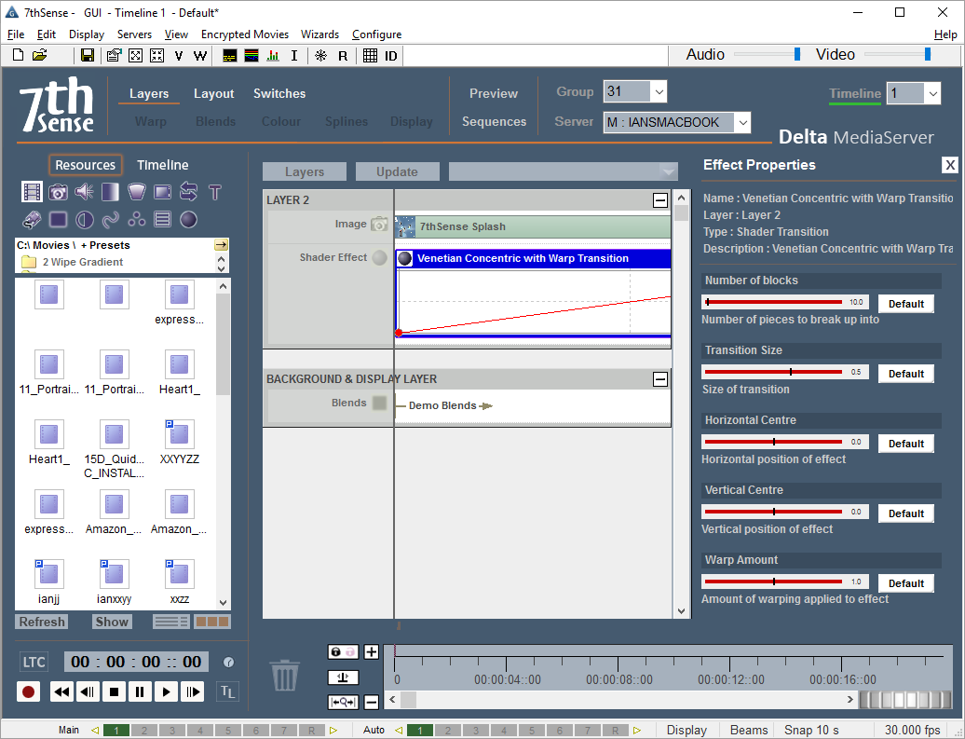
Task: Zoom out the timeline with minus button
Action: pyautogui.click(x=371, y=702)
